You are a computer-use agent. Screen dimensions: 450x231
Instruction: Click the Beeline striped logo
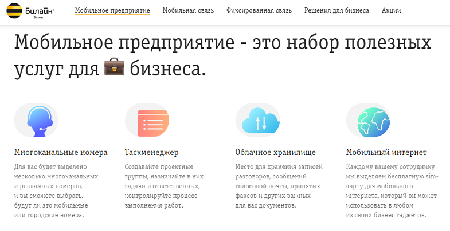pos(14,11)
